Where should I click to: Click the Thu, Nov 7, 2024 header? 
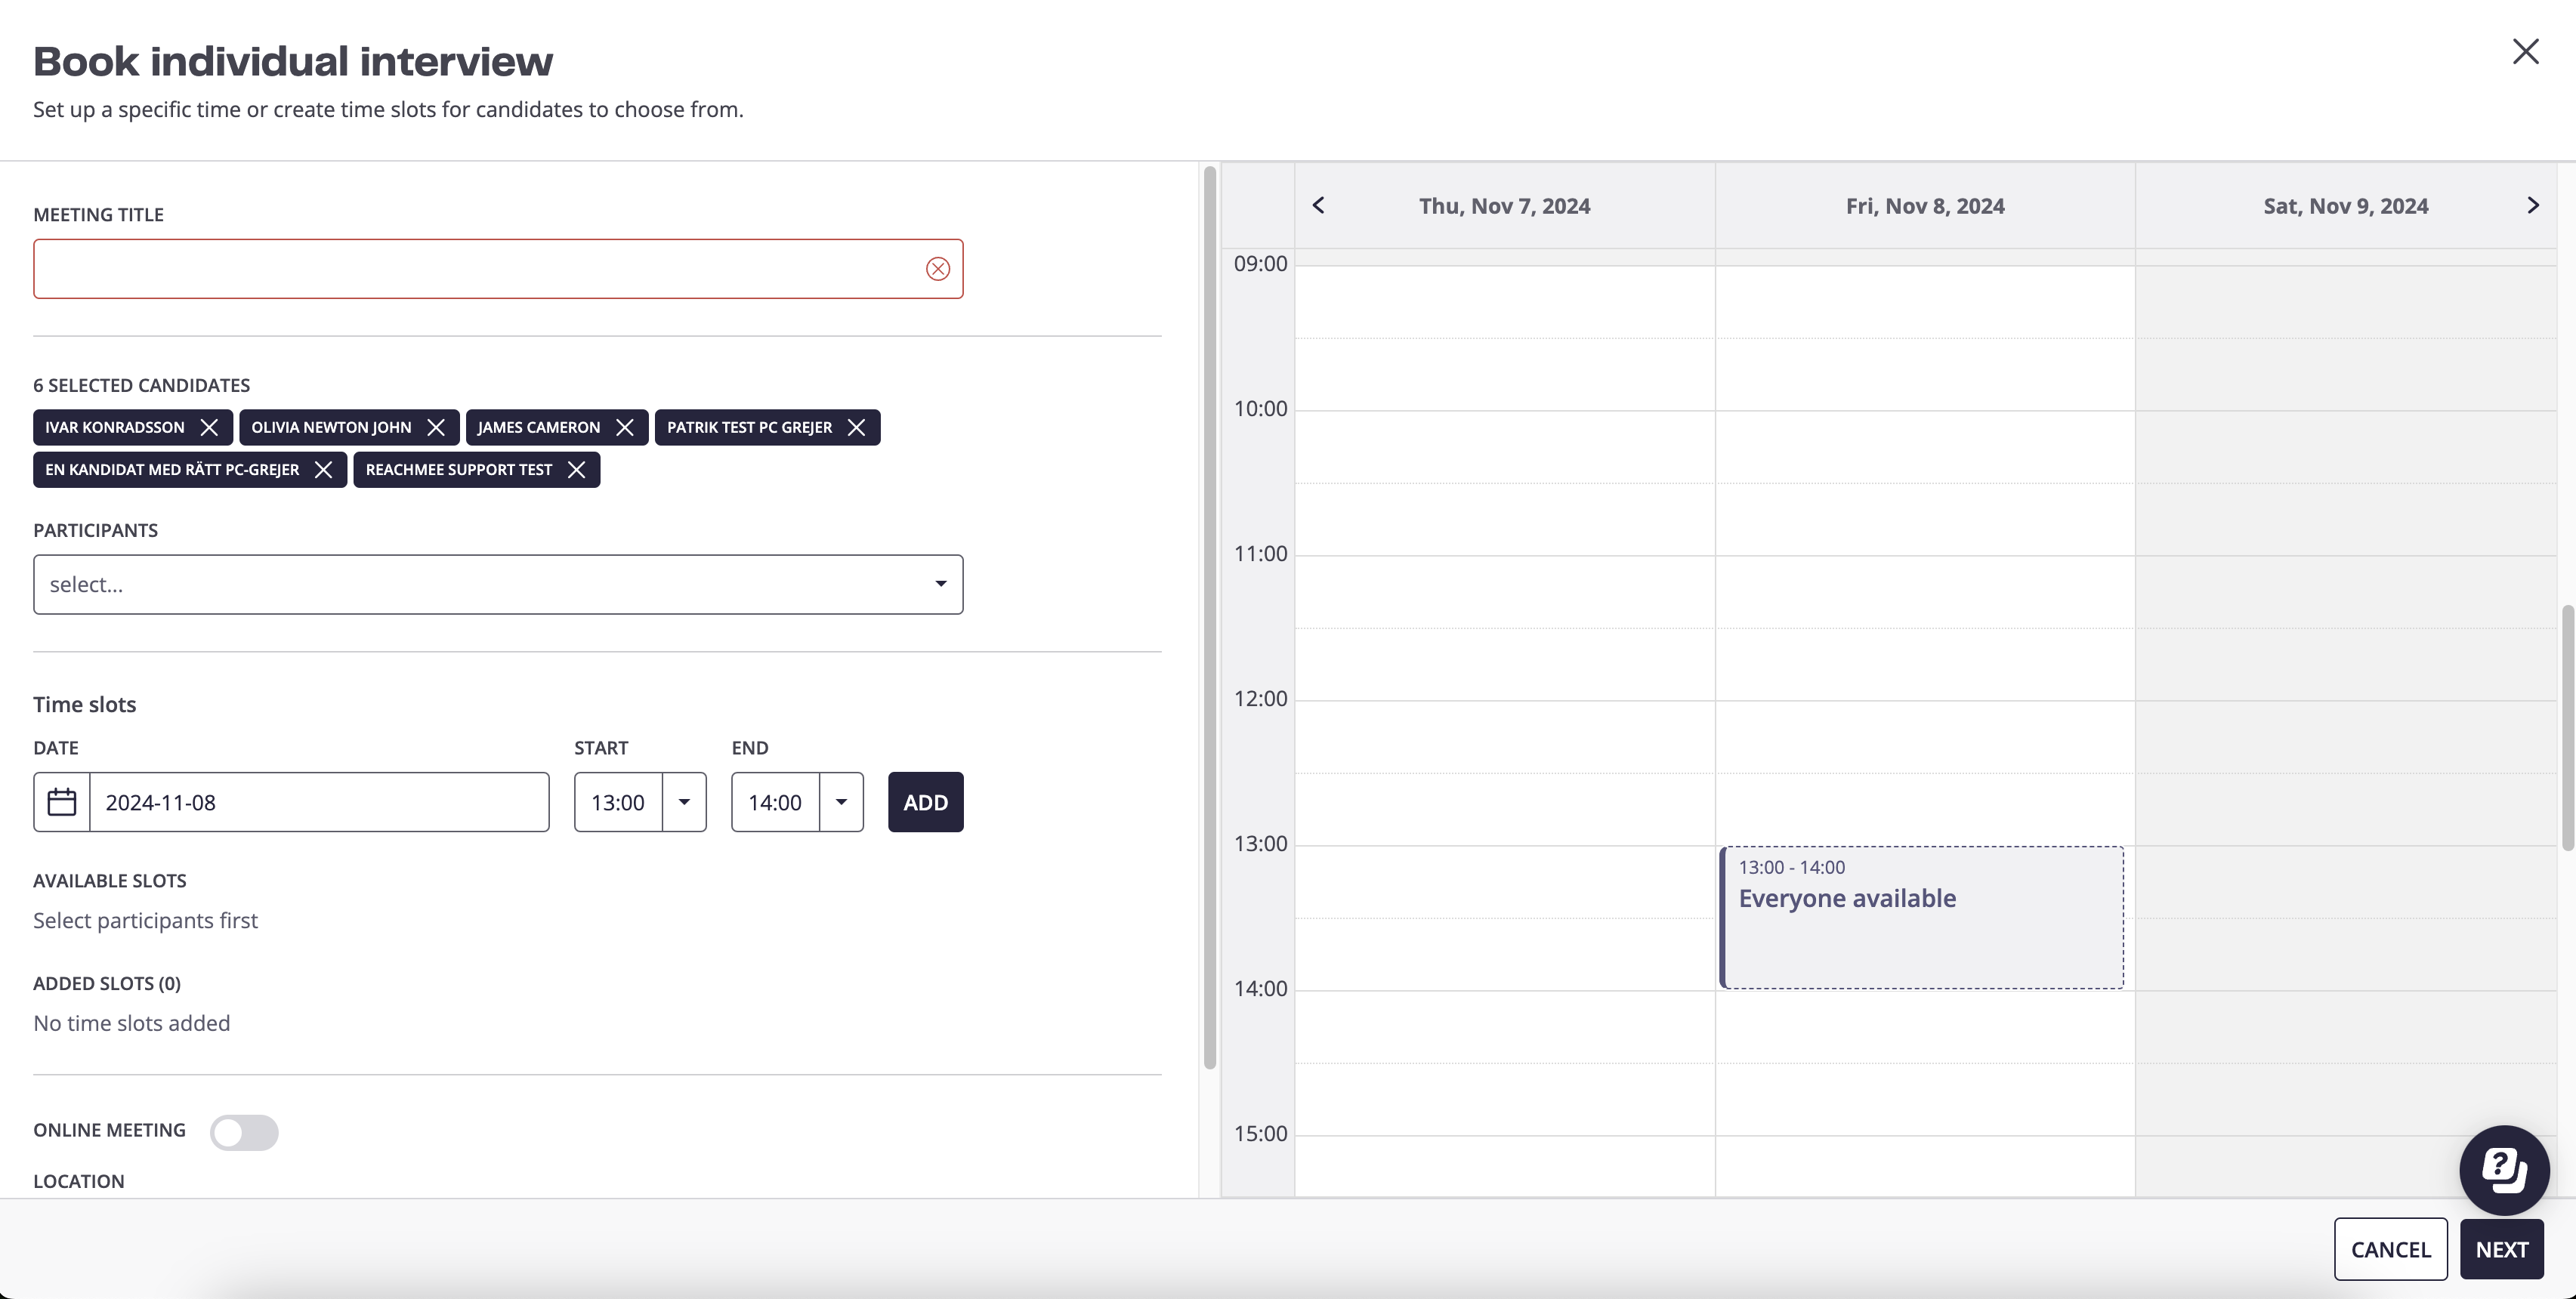[1504, 206]
